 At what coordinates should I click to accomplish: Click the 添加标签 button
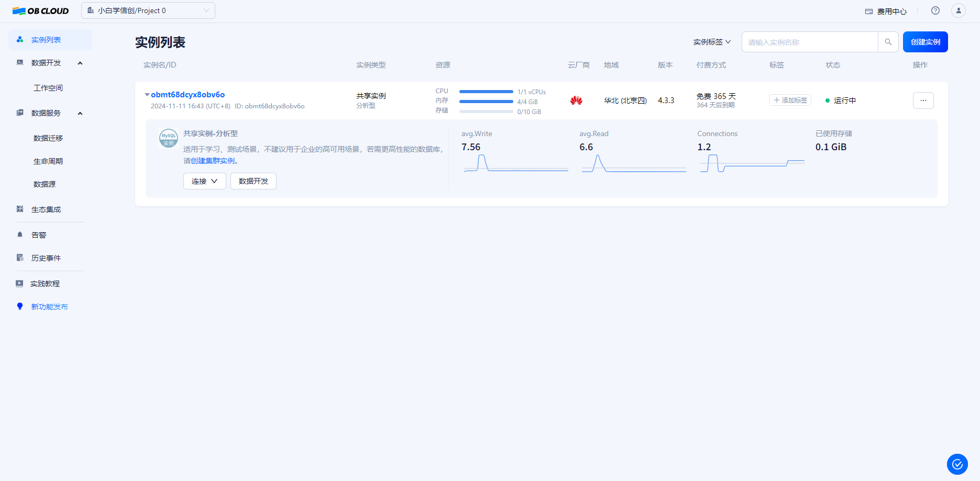coord(790,100)
